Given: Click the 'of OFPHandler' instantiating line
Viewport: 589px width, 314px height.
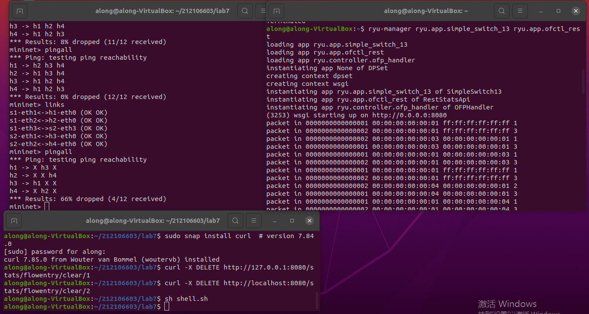Looking at the screenshot, I should pos(380,107).
